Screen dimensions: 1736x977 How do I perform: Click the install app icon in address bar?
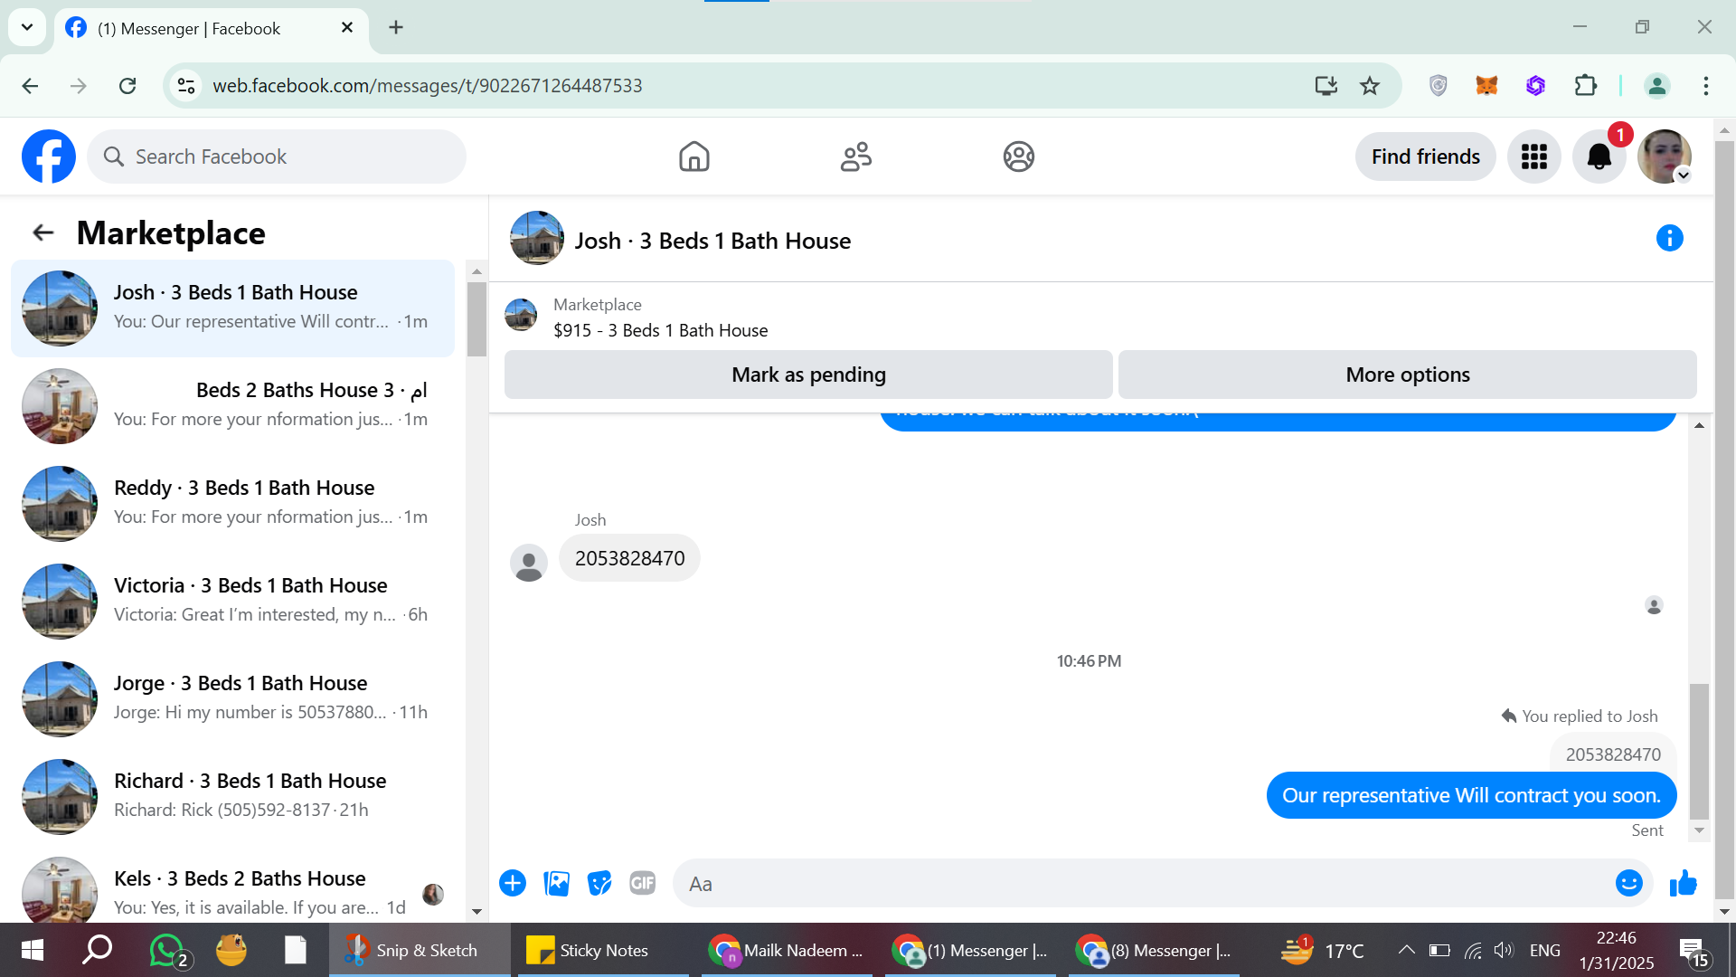pos(1326,86)
